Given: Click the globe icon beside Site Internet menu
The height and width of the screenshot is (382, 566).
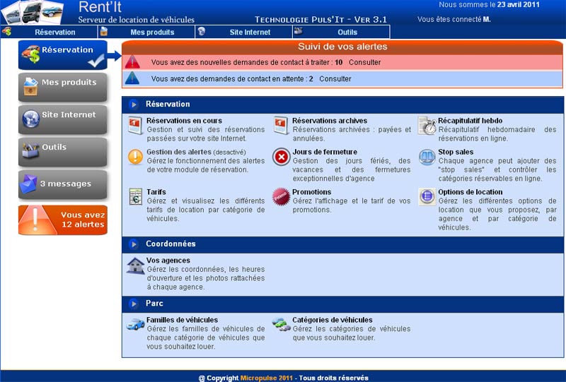Looking at the screenshot, I should point(202,31).
